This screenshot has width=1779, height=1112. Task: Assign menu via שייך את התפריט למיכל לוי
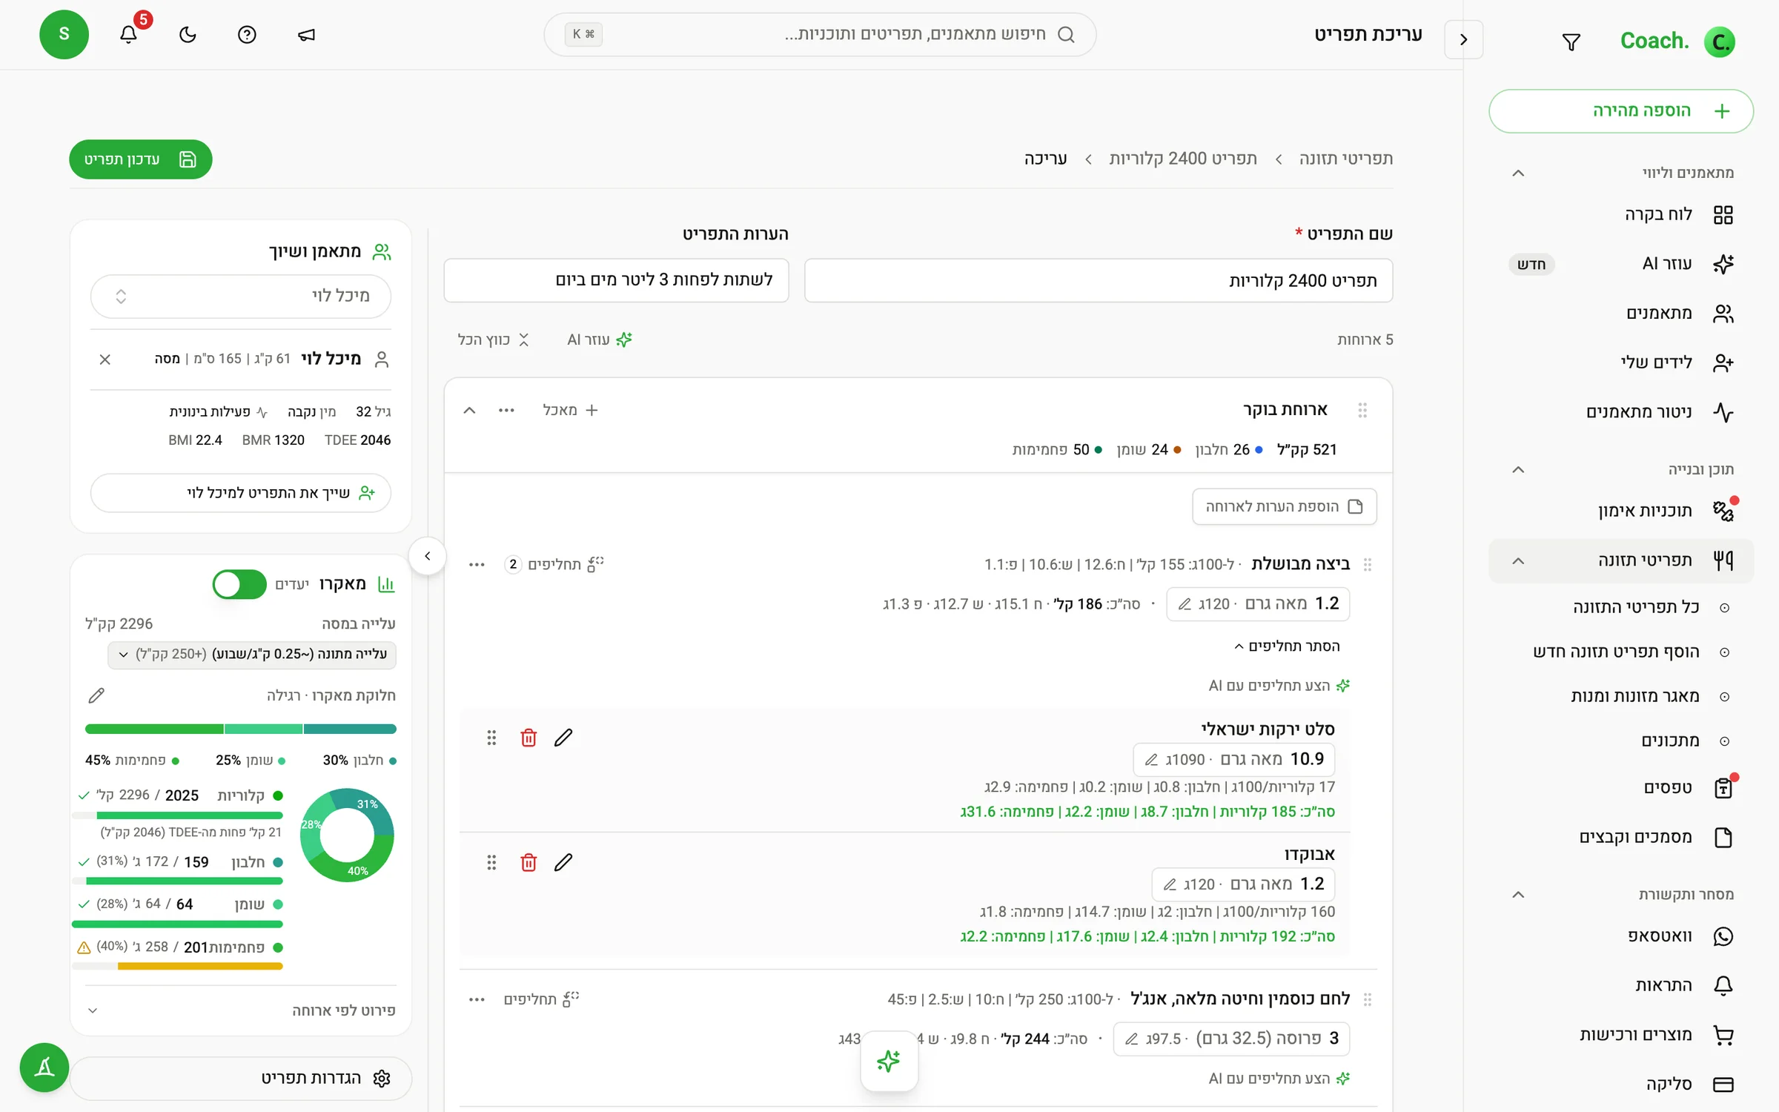point(241,493)
